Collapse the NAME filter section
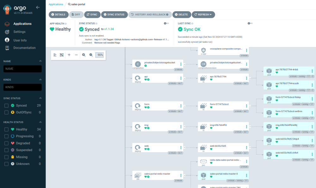Image resolution: width=316 pixels, height=188 pixels. (x=40, y=61)
